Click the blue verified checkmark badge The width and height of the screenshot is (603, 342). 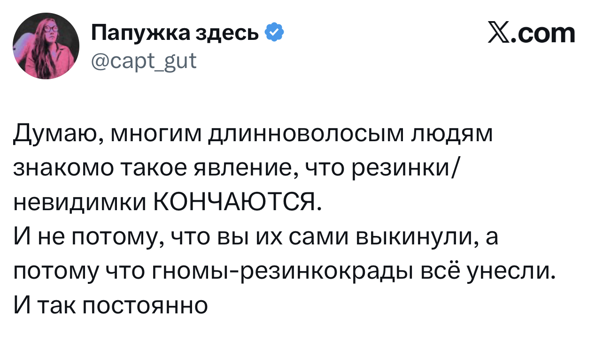click(x=274, y=33)
